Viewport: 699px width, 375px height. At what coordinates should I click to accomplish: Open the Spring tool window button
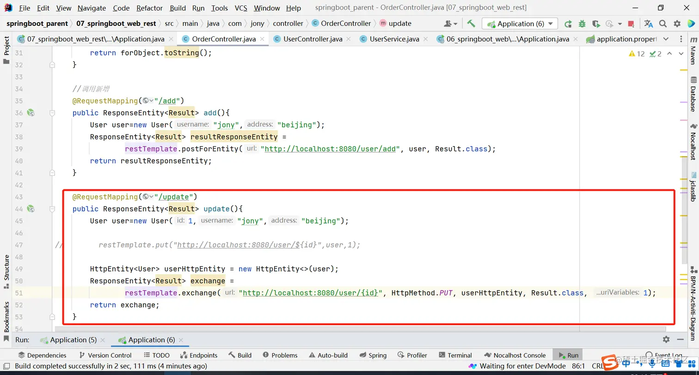click(x=373, y=355)
